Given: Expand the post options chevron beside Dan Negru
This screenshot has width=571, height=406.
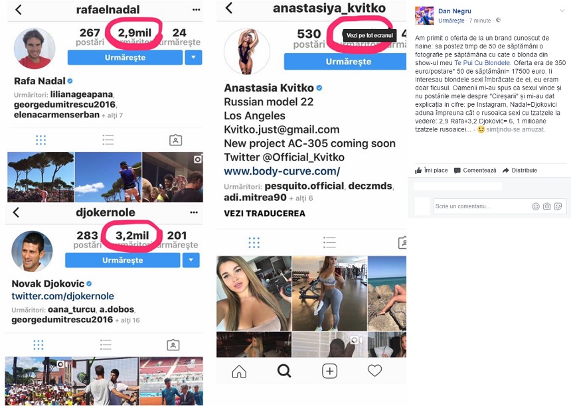Looking at the screenshot, I should (562, 11).
